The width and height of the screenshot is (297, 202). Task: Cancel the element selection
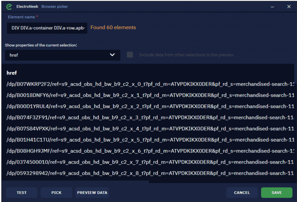pyautogui.click(x=242, y=192)
